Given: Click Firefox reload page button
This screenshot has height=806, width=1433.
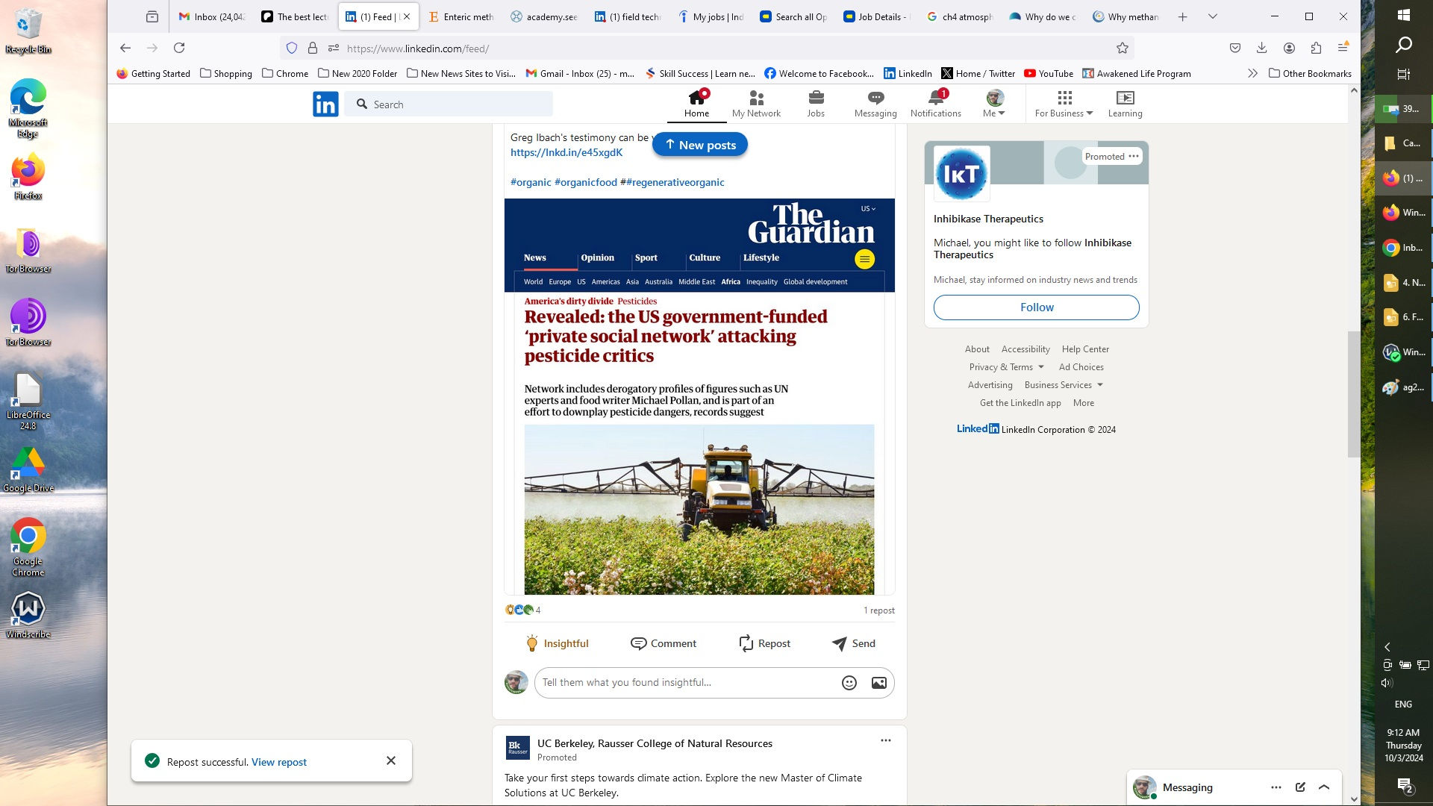Looking at the screenshot, I should click(179, 49).
